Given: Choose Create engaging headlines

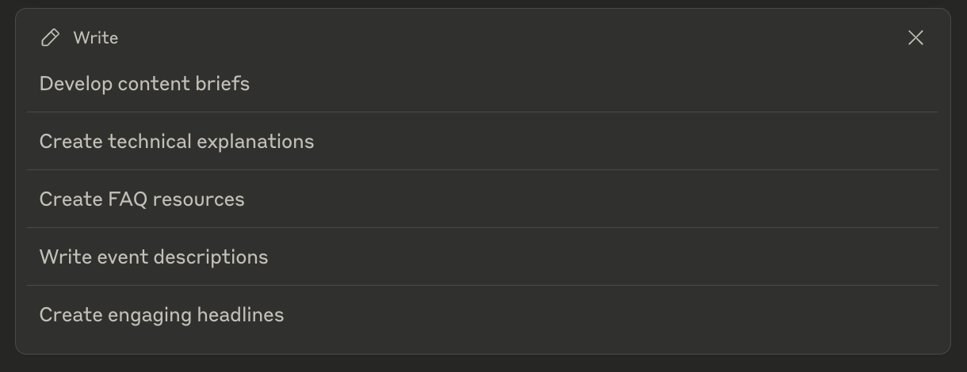Looking at the screenshot, I should (x=483, y=315).
